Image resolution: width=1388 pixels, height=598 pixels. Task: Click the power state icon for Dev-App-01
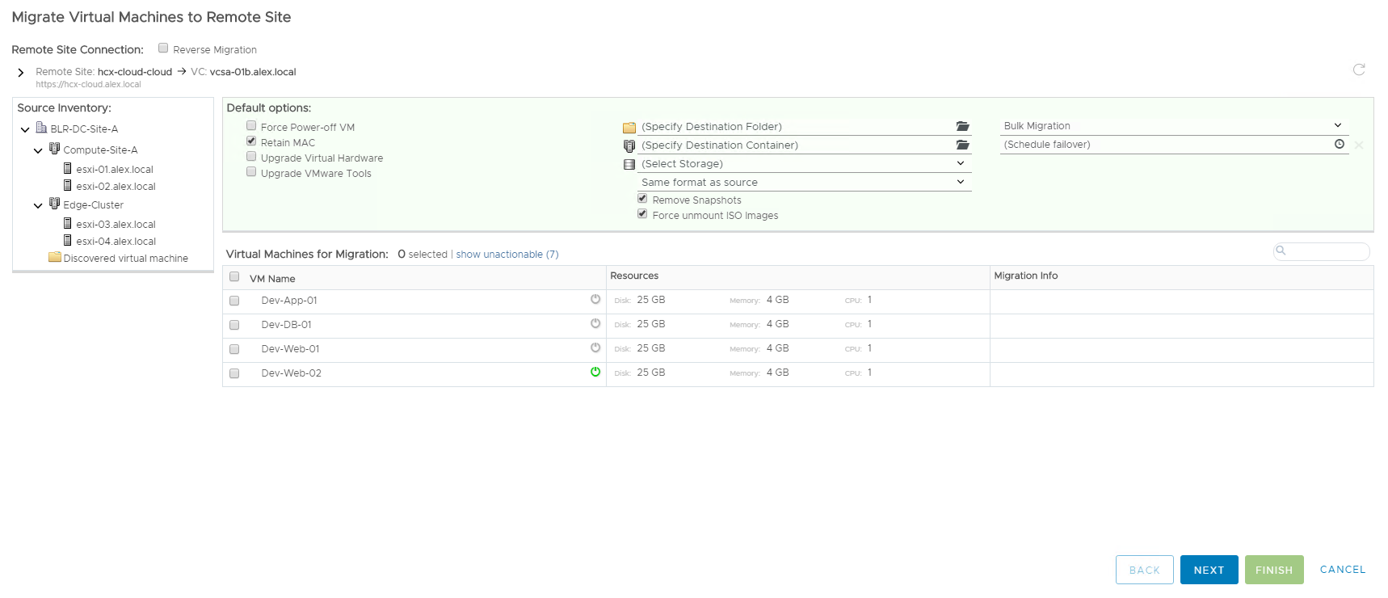click(x=595, y=300)
